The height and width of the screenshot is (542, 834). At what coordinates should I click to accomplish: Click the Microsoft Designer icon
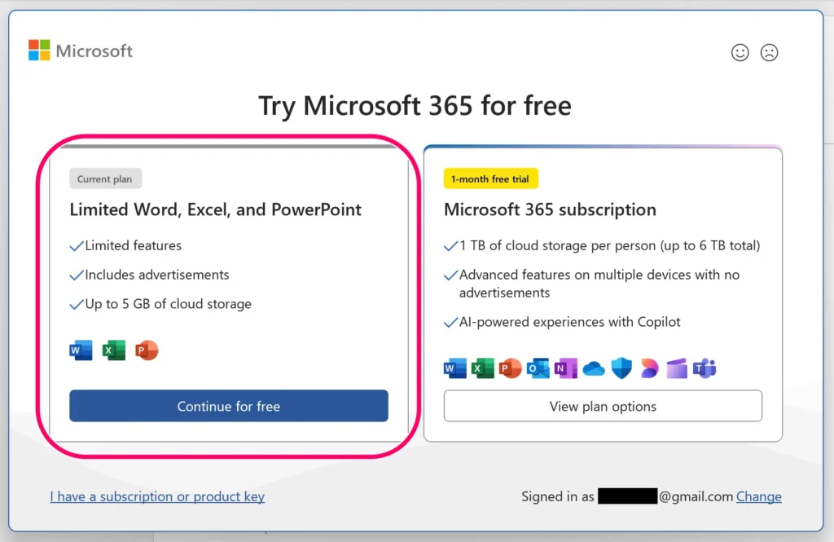tap(649, 368)
